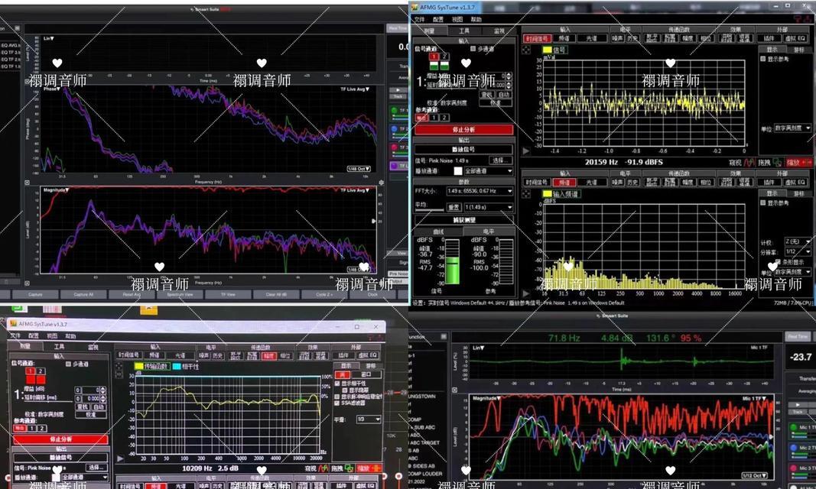Click Reset Avg in the Smaart bottom bar
The height and width of the screenshot is (489, 816).
point(132,295)
